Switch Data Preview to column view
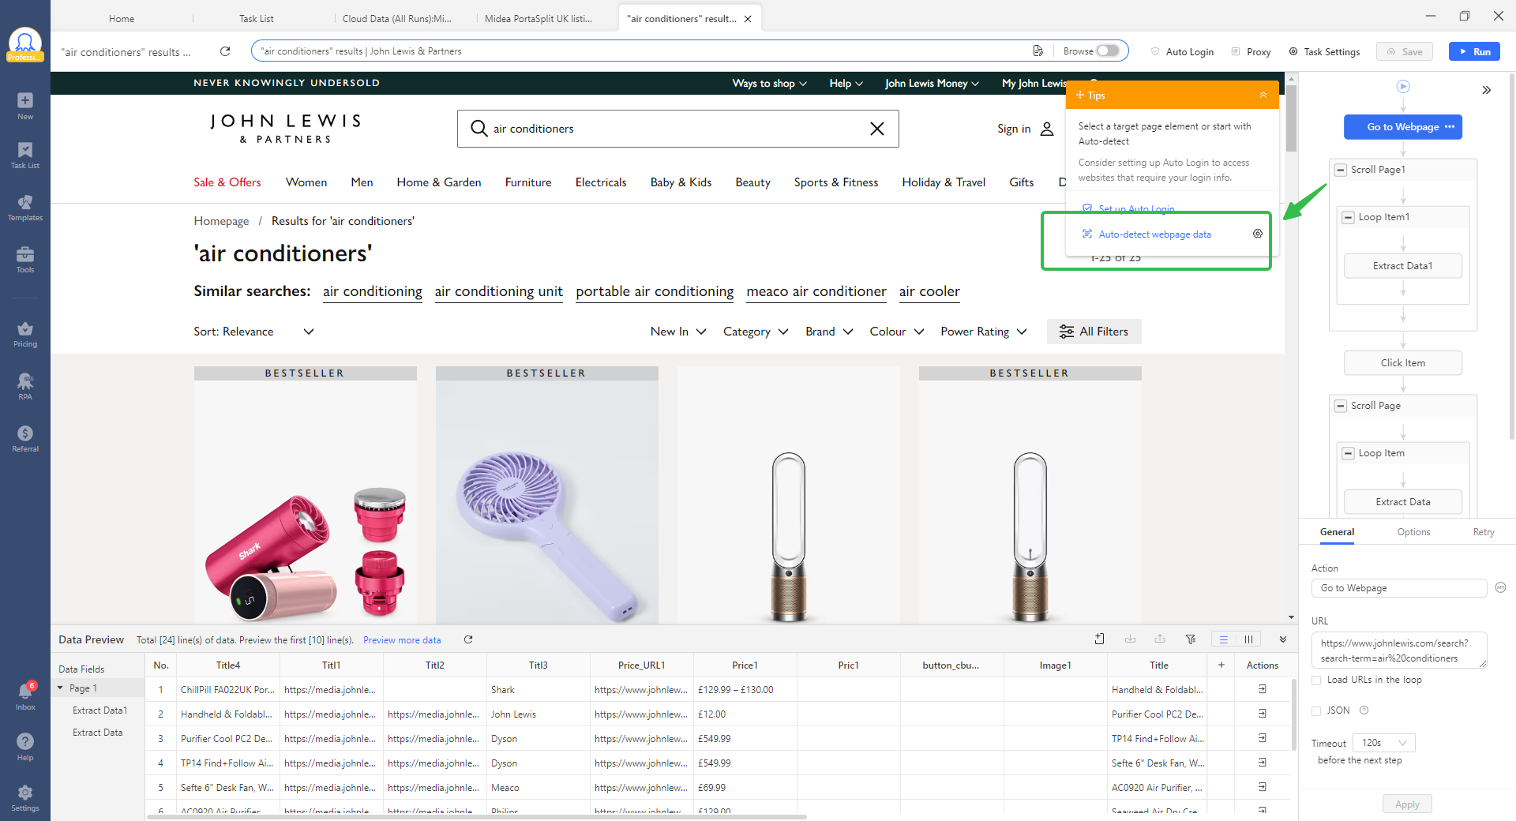This screenshot has height=821, width=1516. click(1248, 639)
